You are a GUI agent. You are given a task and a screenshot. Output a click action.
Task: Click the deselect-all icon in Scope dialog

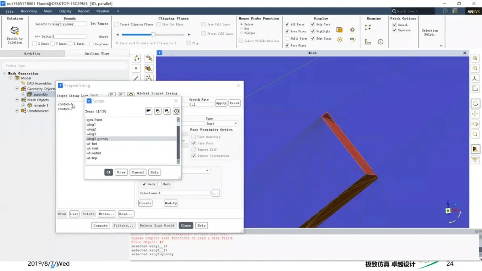pos(167,111)
